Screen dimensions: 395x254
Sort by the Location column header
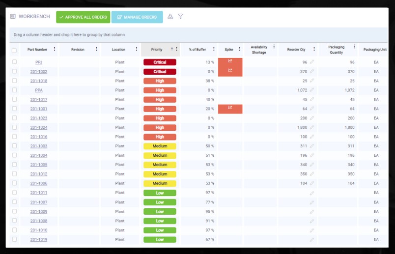click(118, 50)
